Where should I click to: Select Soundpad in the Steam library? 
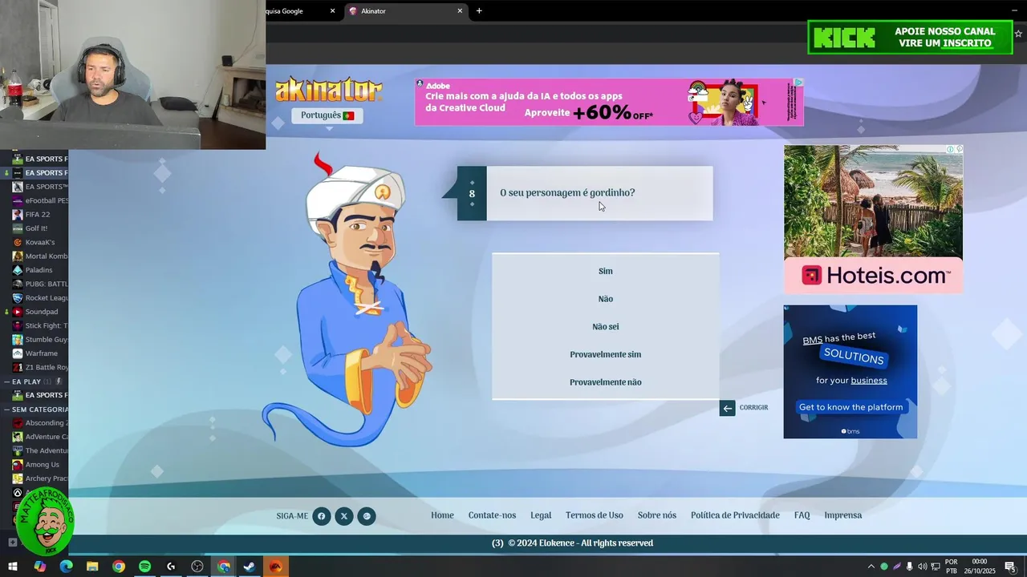point(42,312)
